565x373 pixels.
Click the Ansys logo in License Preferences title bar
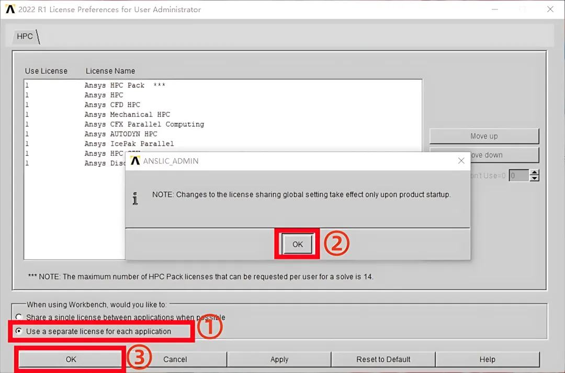point(10,9)
